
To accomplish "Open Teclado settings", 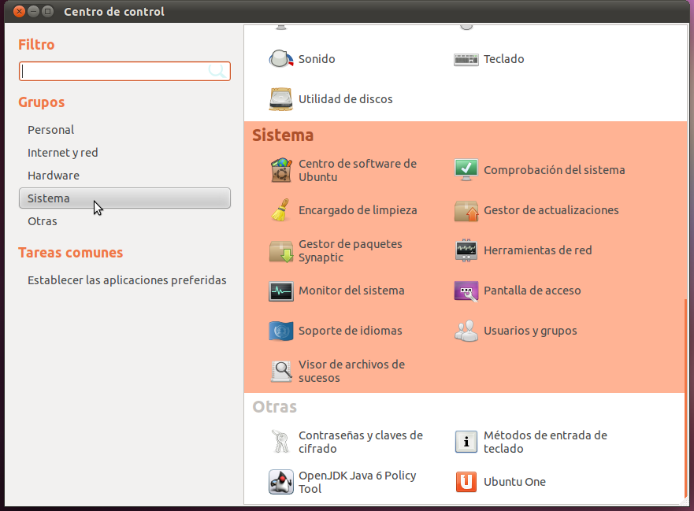I will [x=503, y=59].
